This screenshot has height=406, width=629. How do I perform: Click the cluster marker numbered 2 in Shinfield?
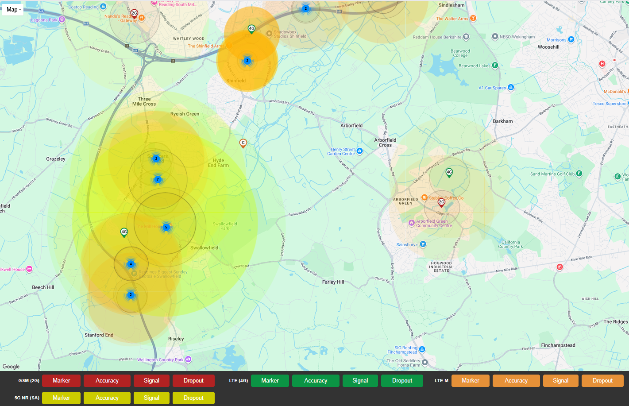pos(247,61)
